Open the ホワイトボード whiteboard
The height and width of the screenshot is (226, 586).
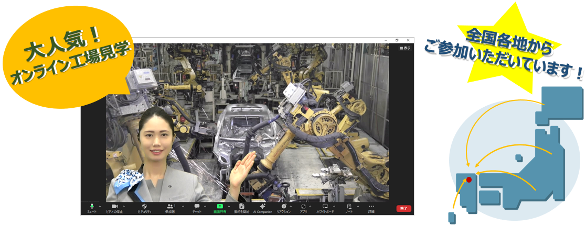pos(325,207)
